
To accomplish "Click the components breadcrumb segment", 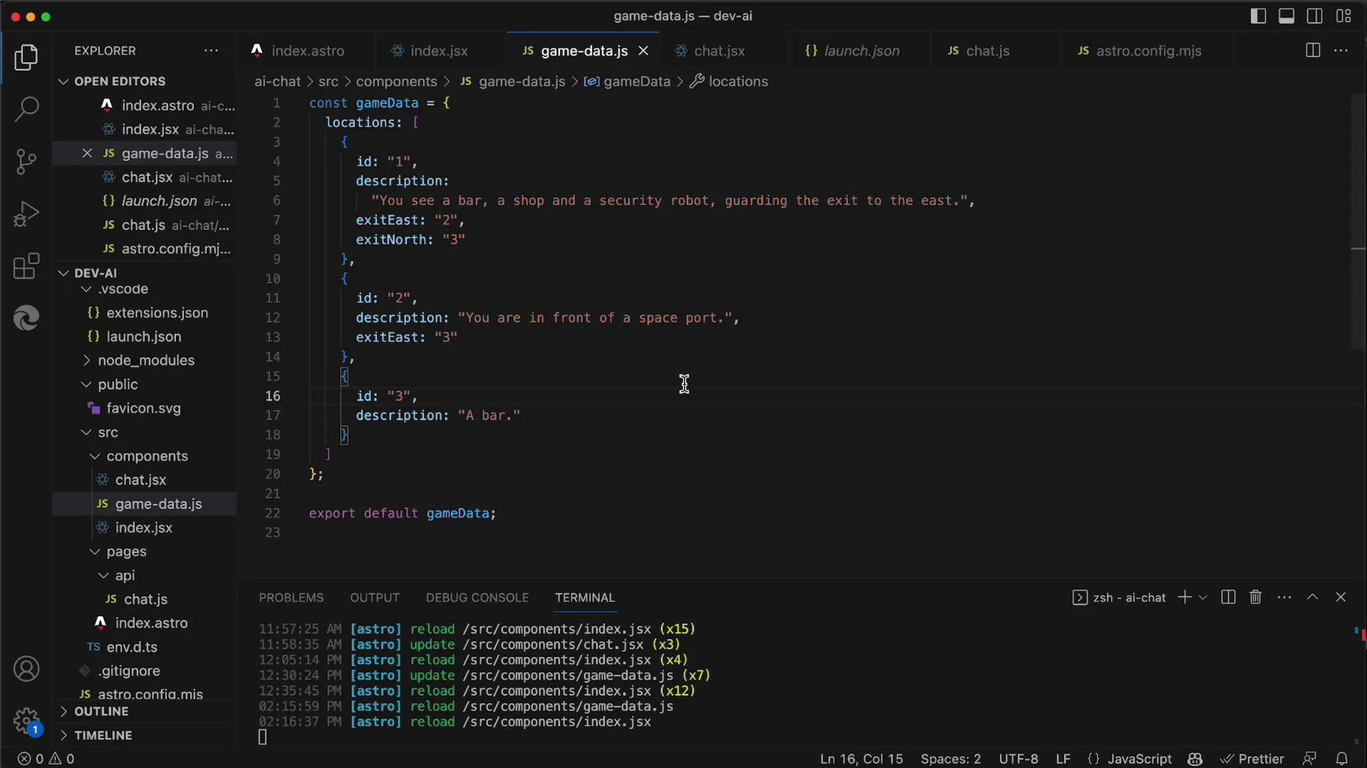I will (396, 81).
